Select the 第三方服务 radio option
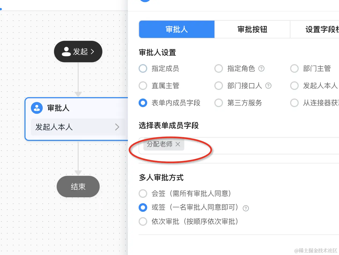The height and width of the screenshot is (255, 339). 219,103
